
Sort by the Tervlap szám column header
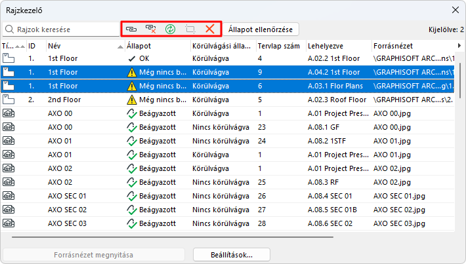click(x=281, y=46)
